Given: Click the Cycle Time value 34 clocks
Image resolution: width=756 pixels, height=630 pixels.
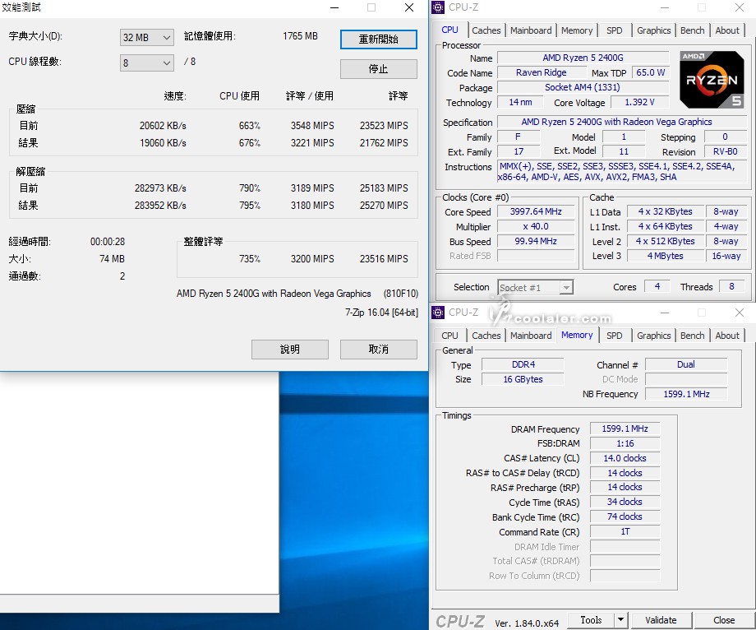Looking at the screenshot, I should 625,503.
